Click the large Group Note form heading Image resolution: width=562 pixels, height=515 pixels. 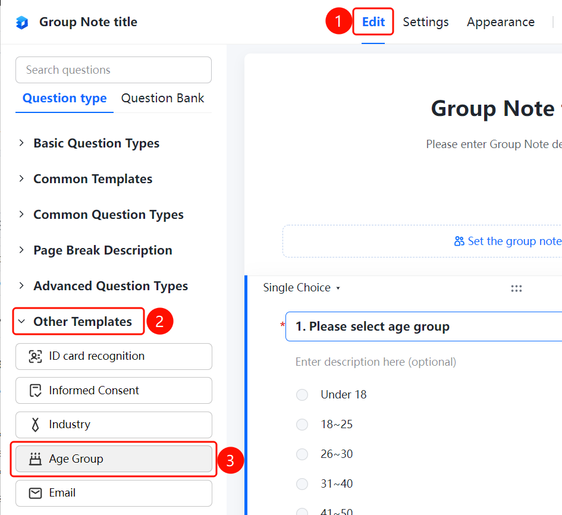click(496, 108)
